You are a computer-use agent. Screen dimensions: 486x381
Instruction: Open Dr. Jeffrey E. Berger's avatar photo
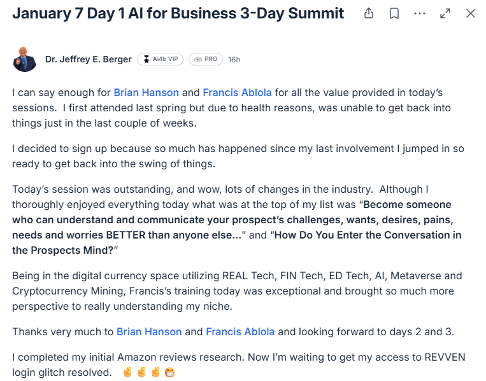[24, 60]
